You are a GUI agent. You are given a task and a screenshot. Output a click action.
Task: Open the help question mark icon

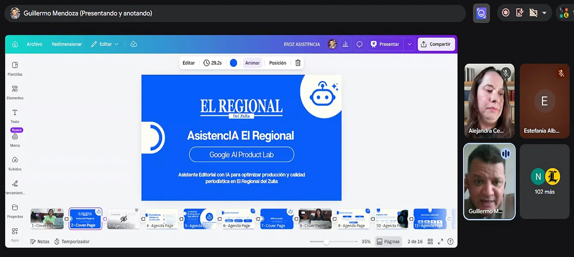click(450, 242)
